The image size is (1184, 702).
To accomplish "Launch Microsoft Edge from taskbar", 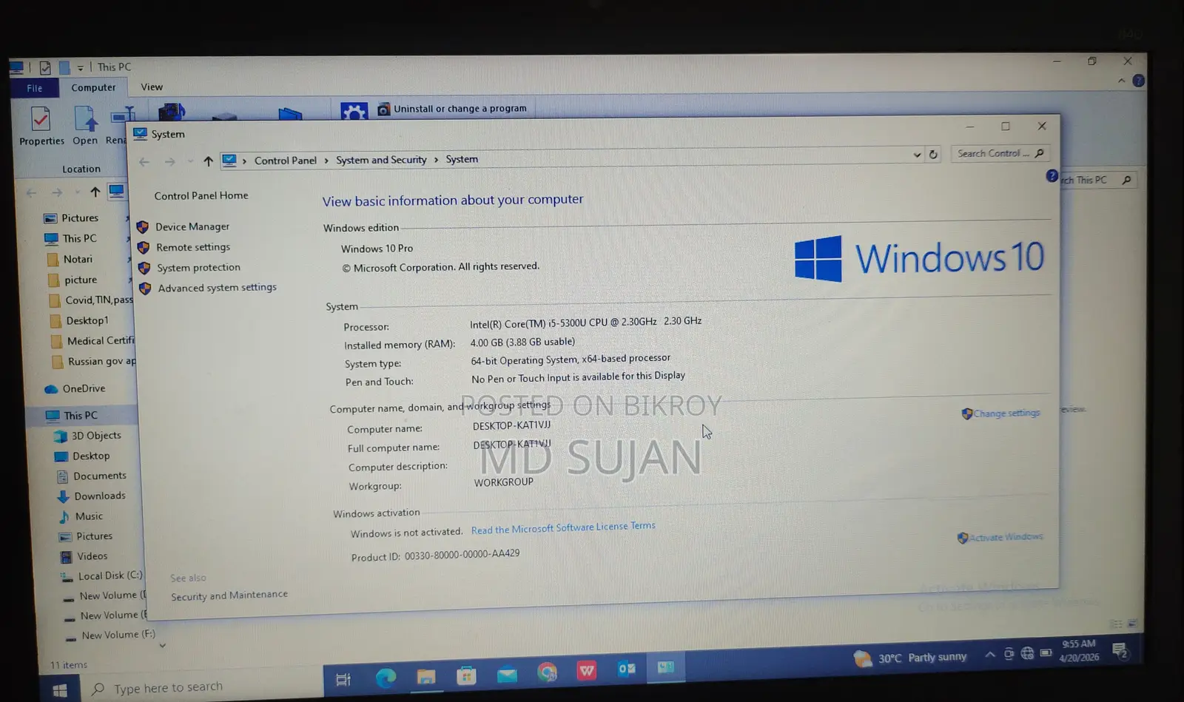I will pyautogui.click(x=386, y=678).
